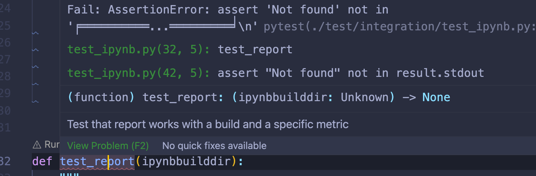Click the Run code lens above def
Viewport: 536px width, 176px height.
click(x=52, y=145)
